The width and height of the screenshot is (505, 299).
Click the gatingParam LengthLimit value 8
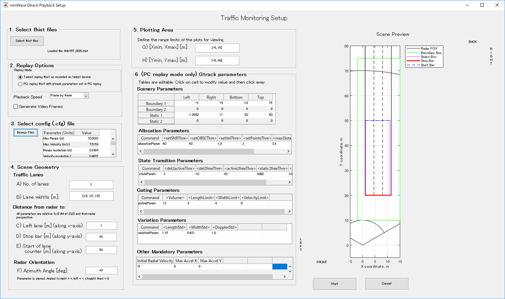(200, 203)
